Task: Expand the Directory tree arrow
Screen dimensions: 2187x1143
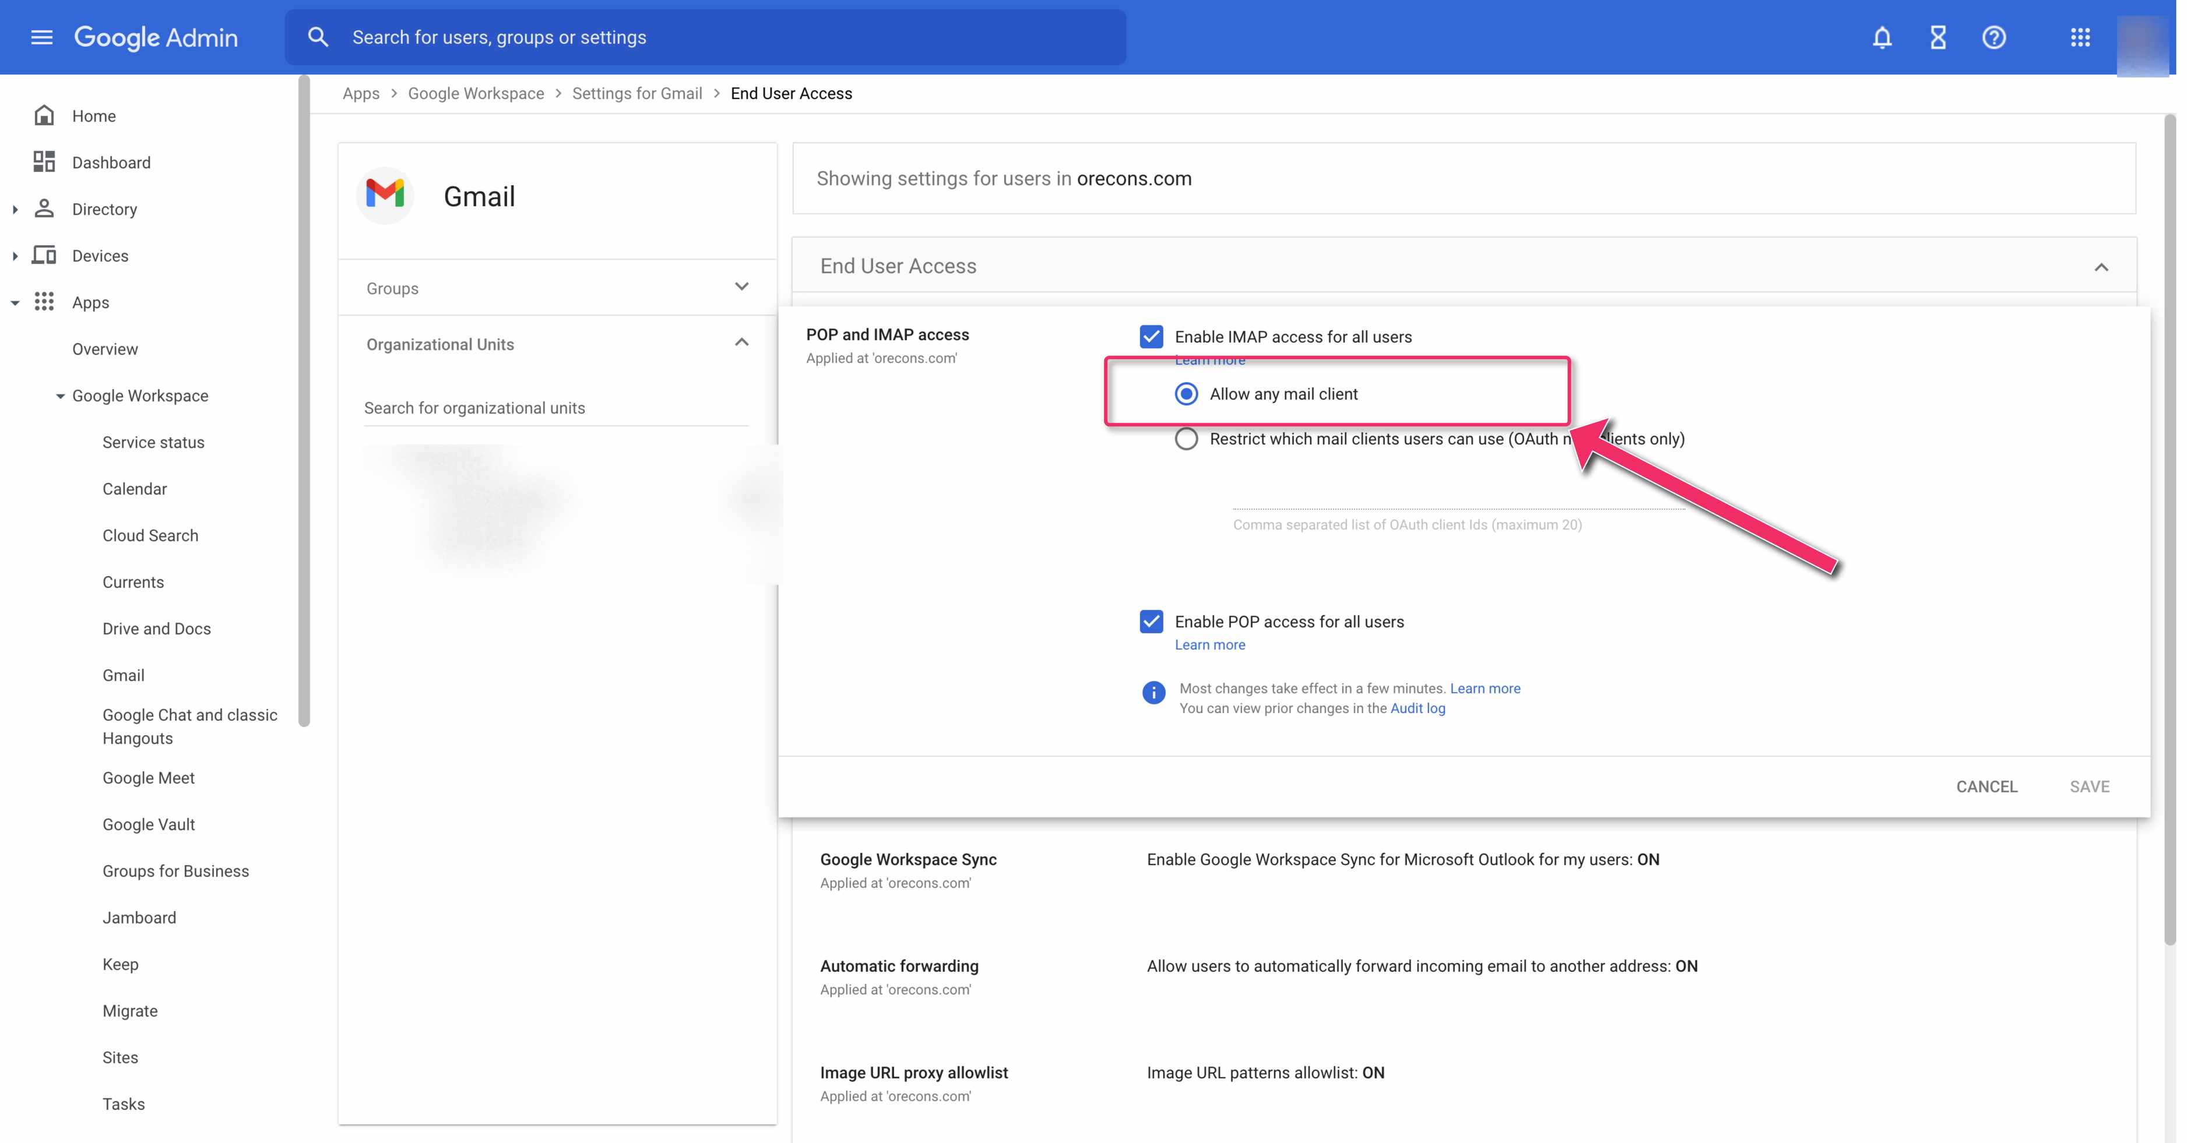Action: [15, 210]
